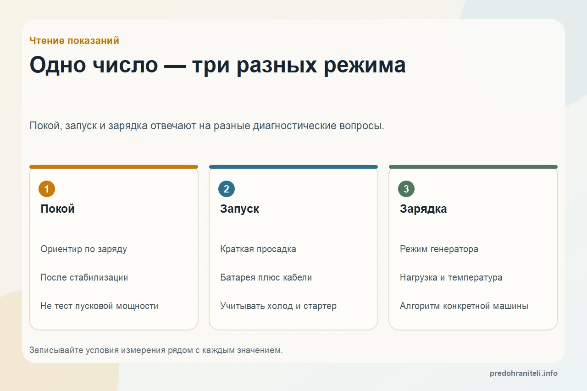Click the orange number 1 badge
This screenshot has width=587, height=391.
point(47,189)
